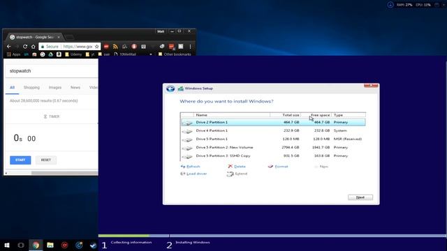Reset the stopwatch
The height and width of the screenshot is (251, 447).
click(x=46, y=160)
